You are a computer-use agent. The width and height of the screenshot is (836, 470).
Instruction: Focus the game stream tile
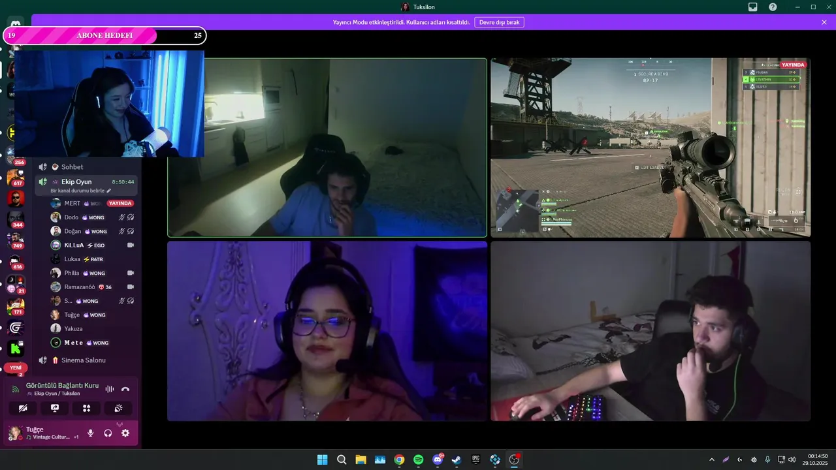(x=651, y=148)
